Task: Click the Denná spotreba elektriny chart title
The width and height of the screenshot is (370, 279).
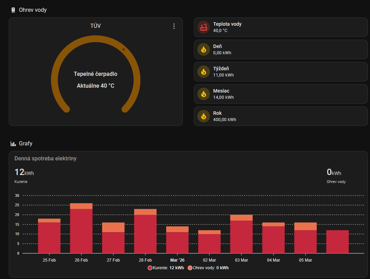Action: click(45, 159)
